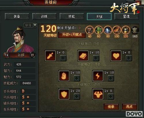
Task: Click the 孙膑 hero portrait
Action: pos(20,39)
